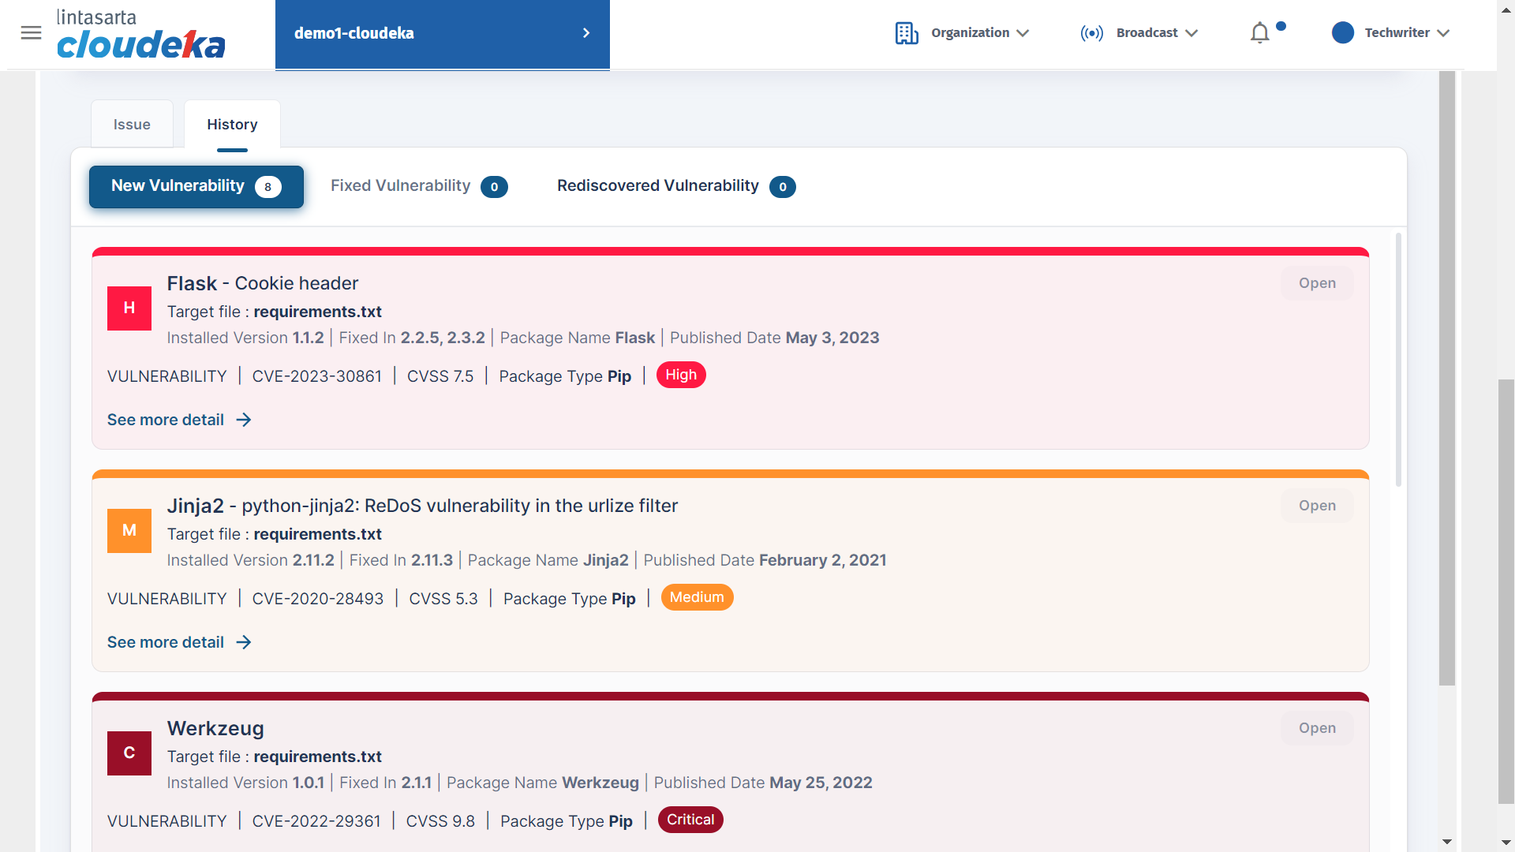This screenshot has width=1515, height=852.
Task: Click the Techwriter user avatar
Action: coord(1342,33)
